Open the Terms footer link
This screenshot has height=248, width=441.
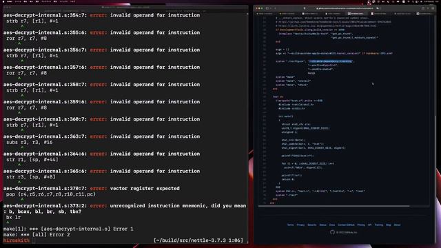click(x=290, y=225)
